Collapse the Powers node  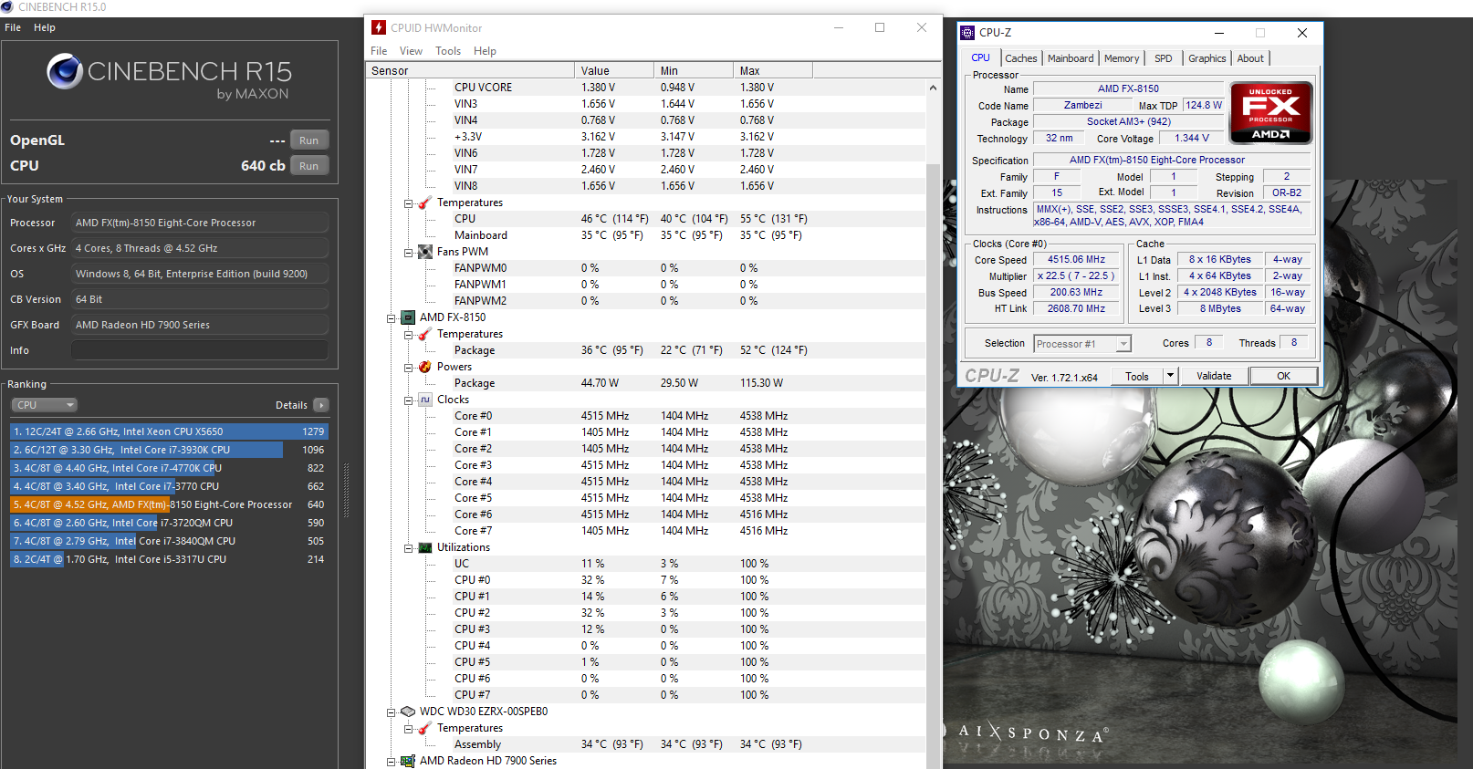coord(408,368)
